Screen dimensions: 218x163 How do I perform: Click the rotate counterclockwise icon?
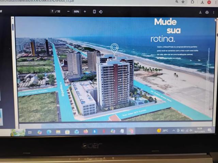(x=101, y=12)
